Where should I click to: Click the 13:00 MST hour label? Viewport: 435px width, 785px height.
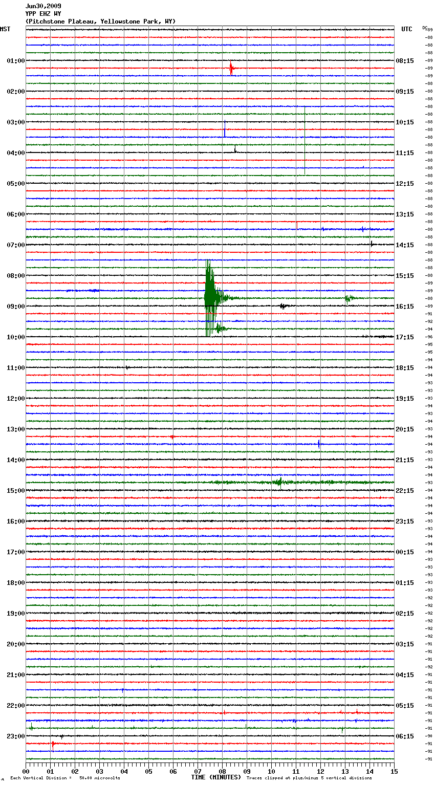[16, 429]
